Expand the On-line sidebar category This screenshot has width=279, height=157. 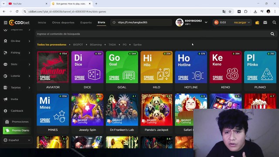coord(29,41)
